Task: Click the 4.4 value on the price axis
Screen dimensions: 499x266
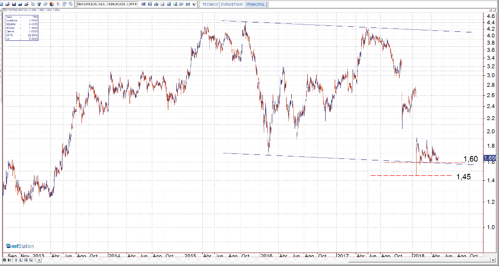Action: point(491,22)
